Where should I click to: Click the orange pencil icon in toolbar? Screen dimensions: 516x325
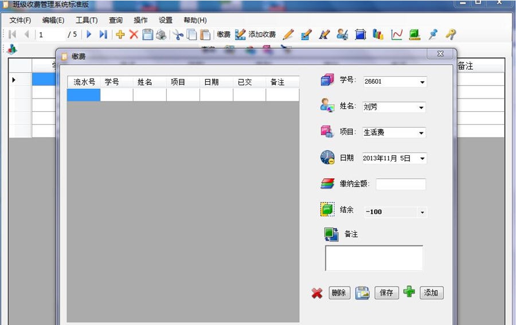288,34
